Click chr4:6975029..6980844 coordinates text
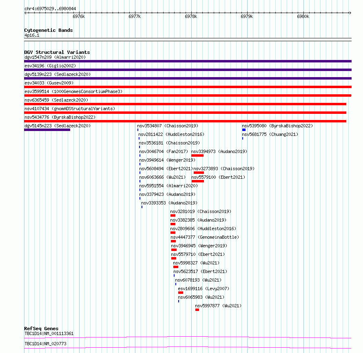 (50, 9)
